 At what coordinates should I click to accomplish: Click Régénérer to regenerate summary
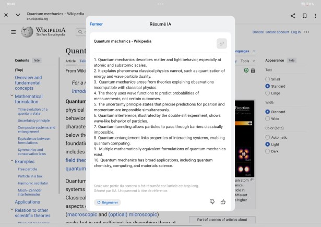click(108, 202)
